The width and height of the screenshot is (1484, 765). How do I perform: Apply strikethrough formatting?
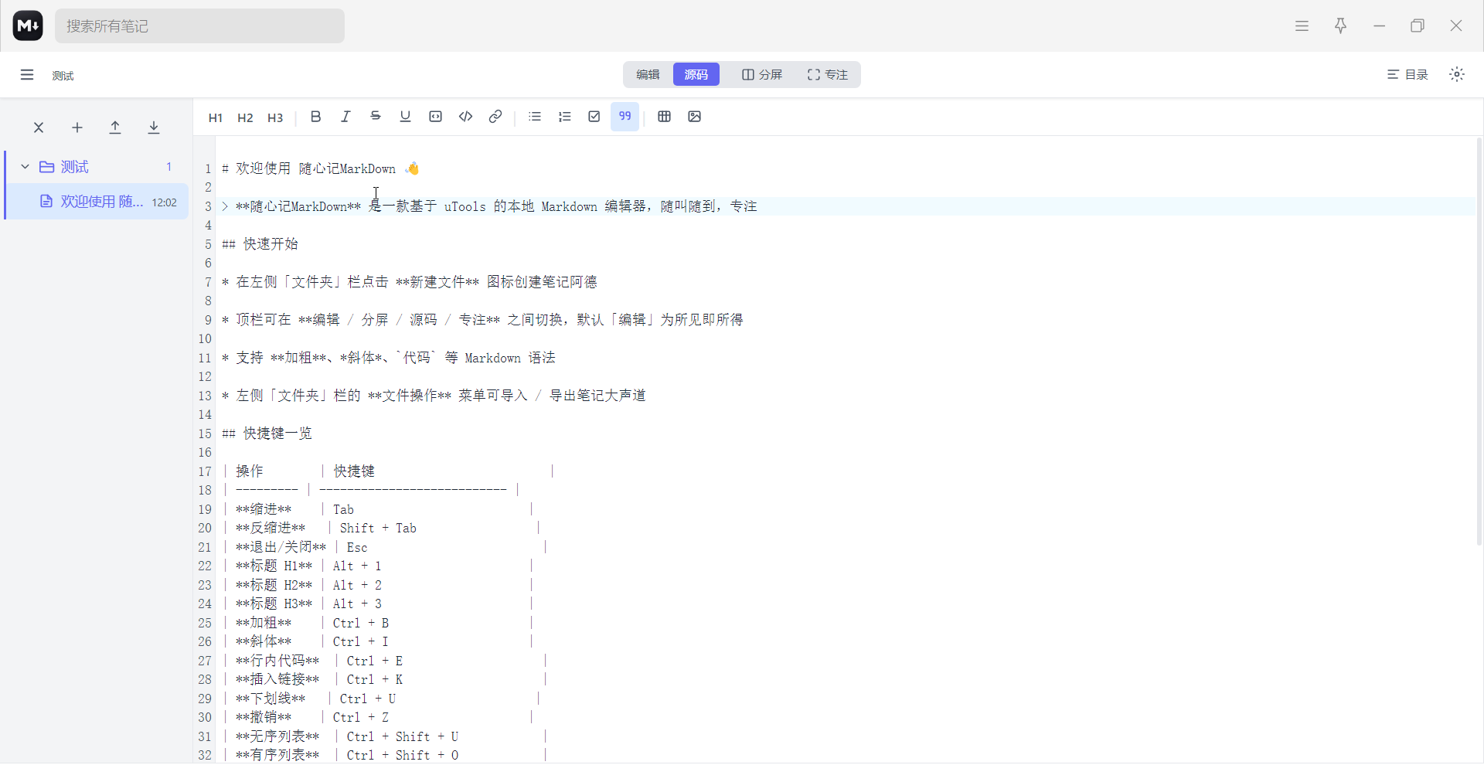pos(376,117)
